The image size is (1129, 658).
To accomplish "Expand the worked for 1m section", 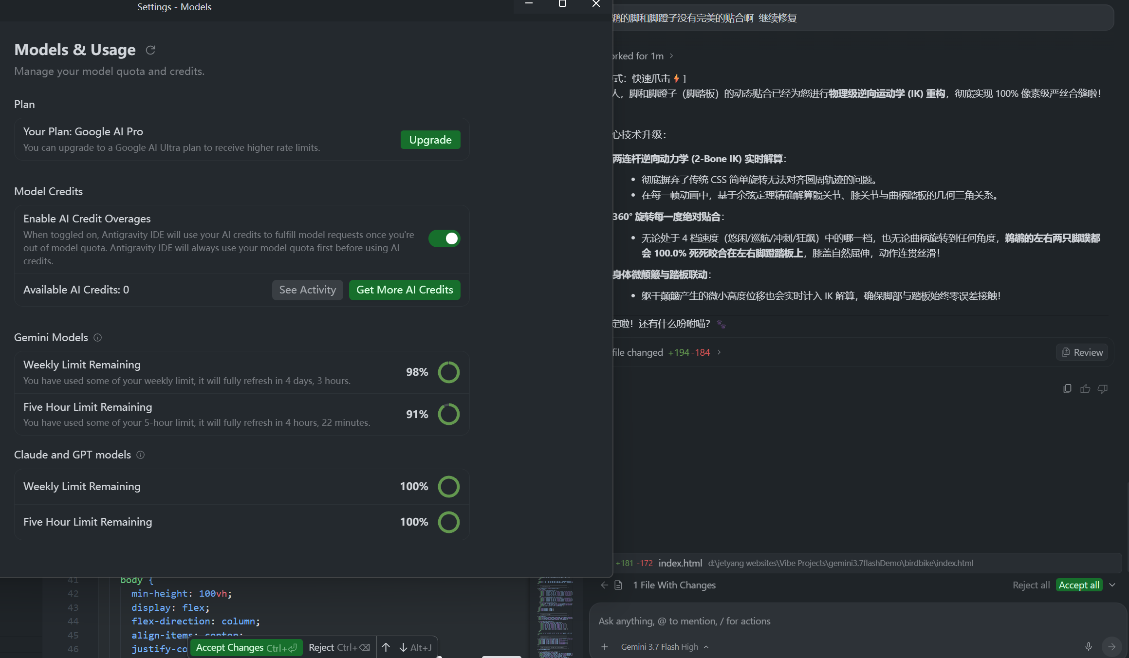I will 643,56.
